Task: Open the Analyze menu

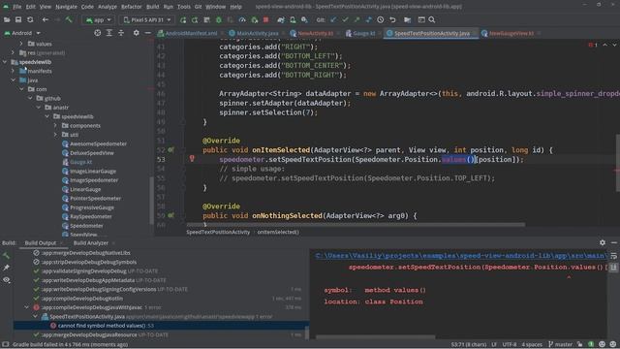Action: (x=107, y=7)
